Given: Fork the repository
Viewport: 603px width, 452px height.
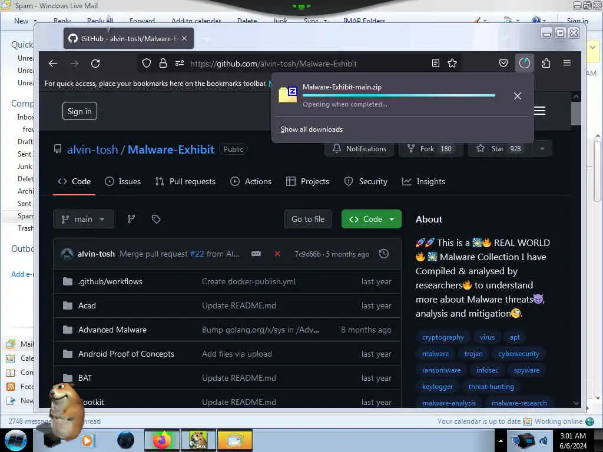Looking at the screenshot, I should pos(430,149).
